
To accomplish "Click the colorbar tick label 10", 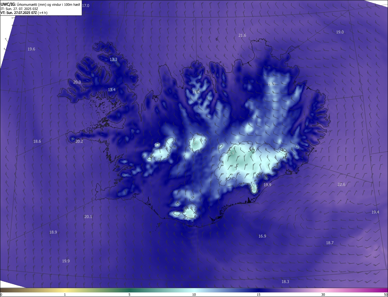I will click(x=194, y=295).
